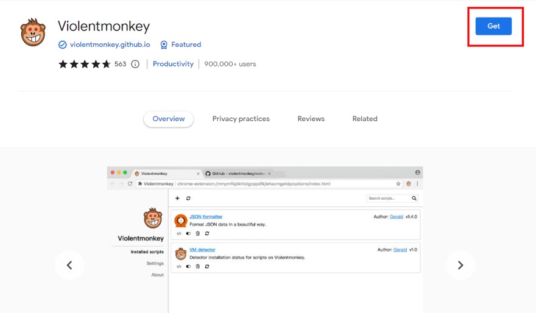Click the verified badge beside violentmonkey.github.io

(x=62, y=44)
